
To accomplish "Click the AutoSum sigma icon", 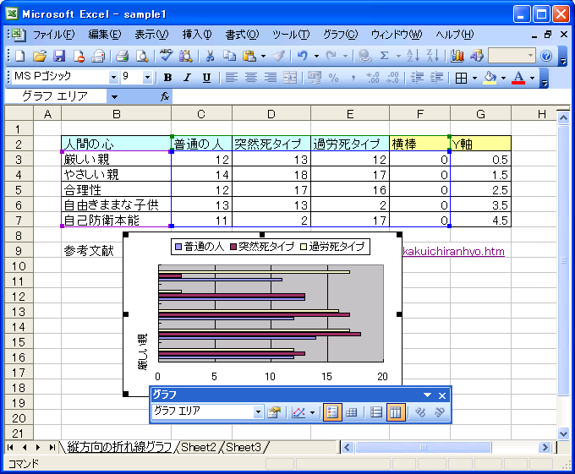I will point(384,56).
